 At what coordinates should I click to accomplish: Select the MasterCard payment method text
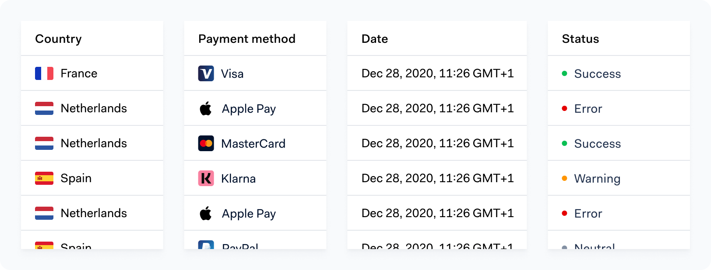pyautogui.click(x=253, y=144)
